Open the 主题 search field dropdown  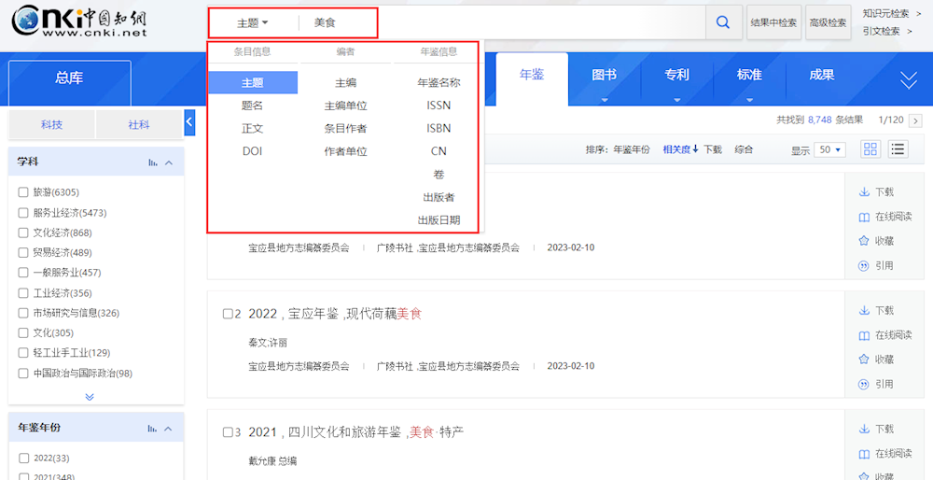[252, 22]
